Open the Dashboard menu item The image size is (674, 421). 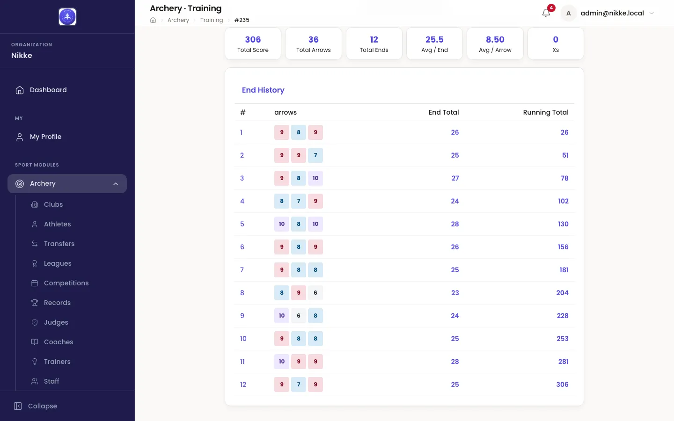pyautogui.click(x=67, y=90)
